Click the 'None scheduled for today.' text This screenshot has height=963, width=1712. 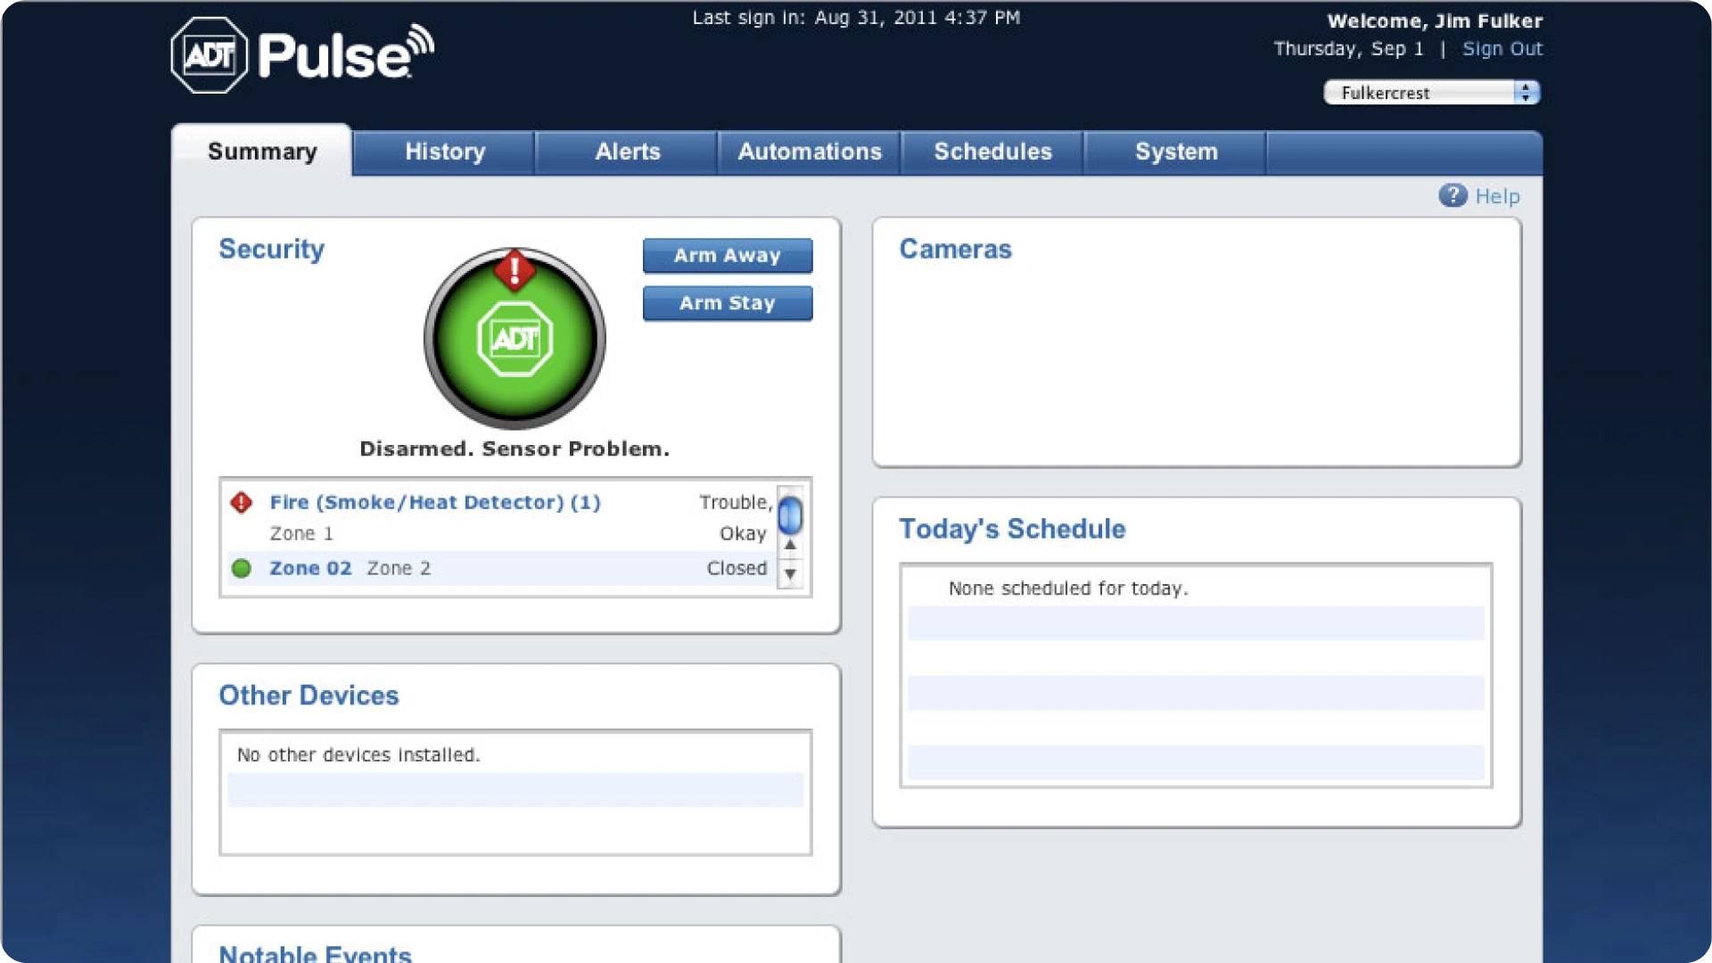[1068, 588]
